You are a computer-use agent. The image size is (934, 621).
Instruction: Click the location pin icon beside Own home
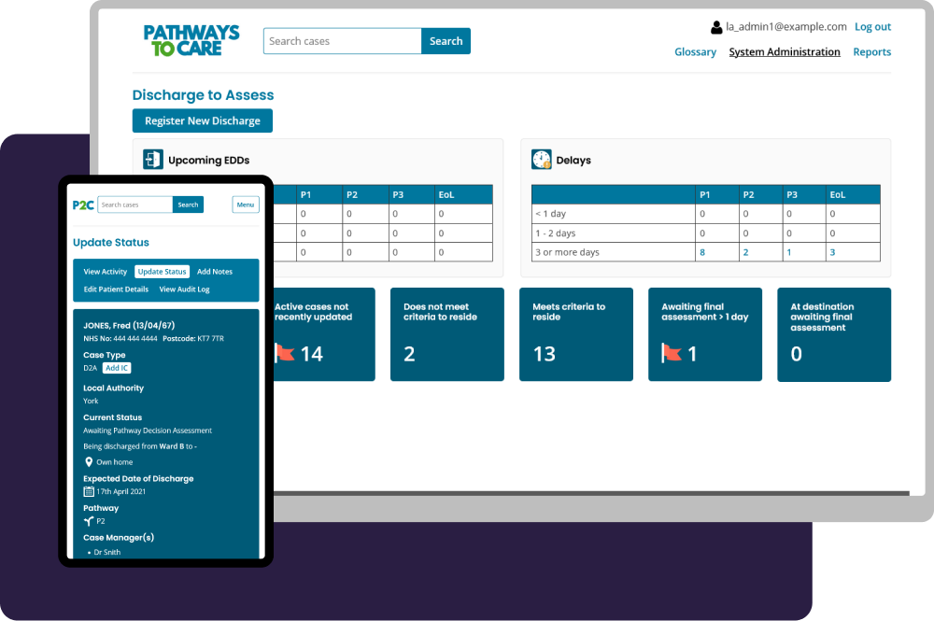(89, 462)
